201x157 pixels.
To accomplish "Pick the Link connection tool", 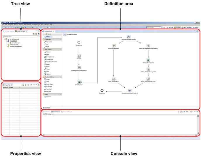I will pyautogui.click(x=46, y=44).
